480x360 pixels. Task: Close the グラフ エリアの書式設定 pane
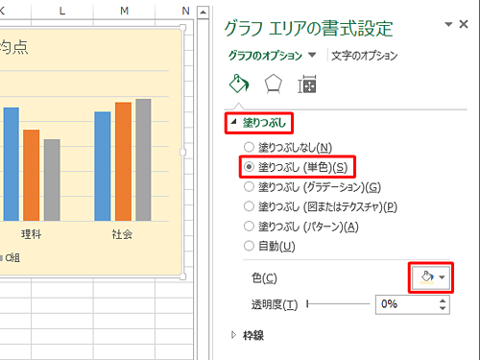click(464, 24)
